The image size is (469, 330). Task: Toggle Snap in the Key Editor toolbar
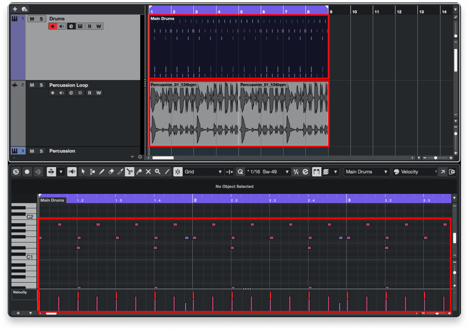[177, 172]
